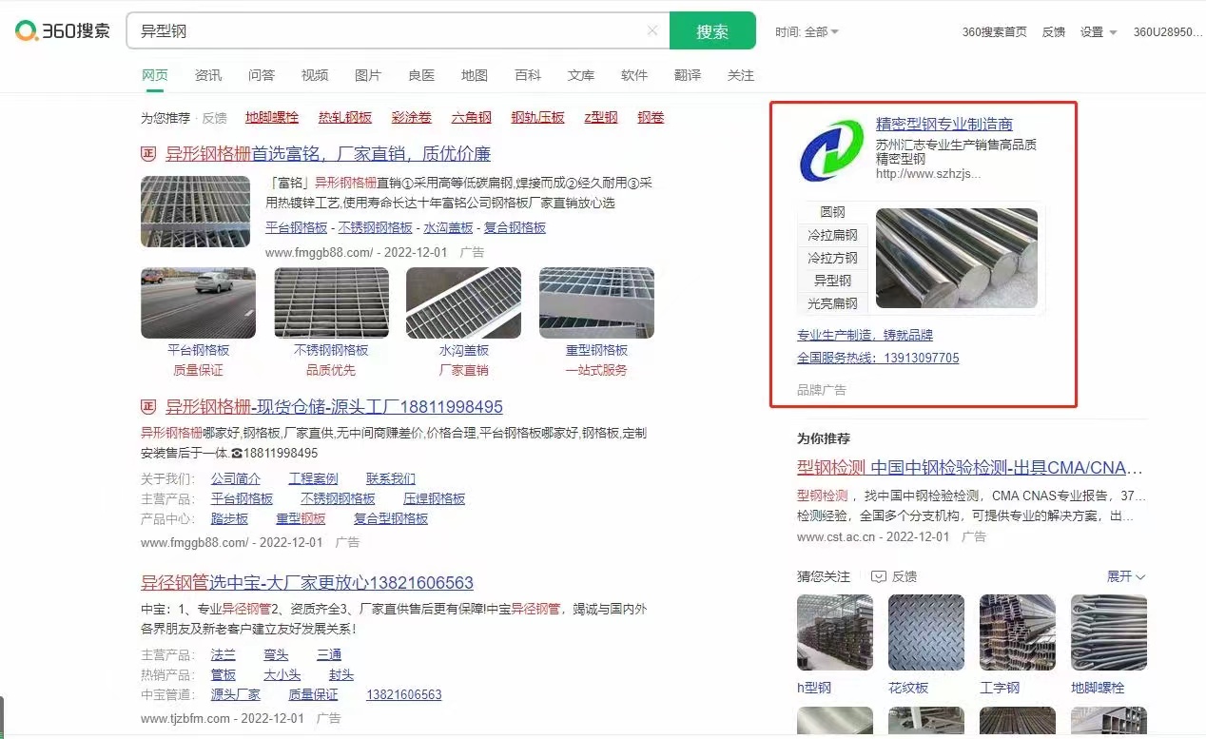Click recommended term 六角钢
The width and height of the screenshot is (1206, 739).
point(472,117)
